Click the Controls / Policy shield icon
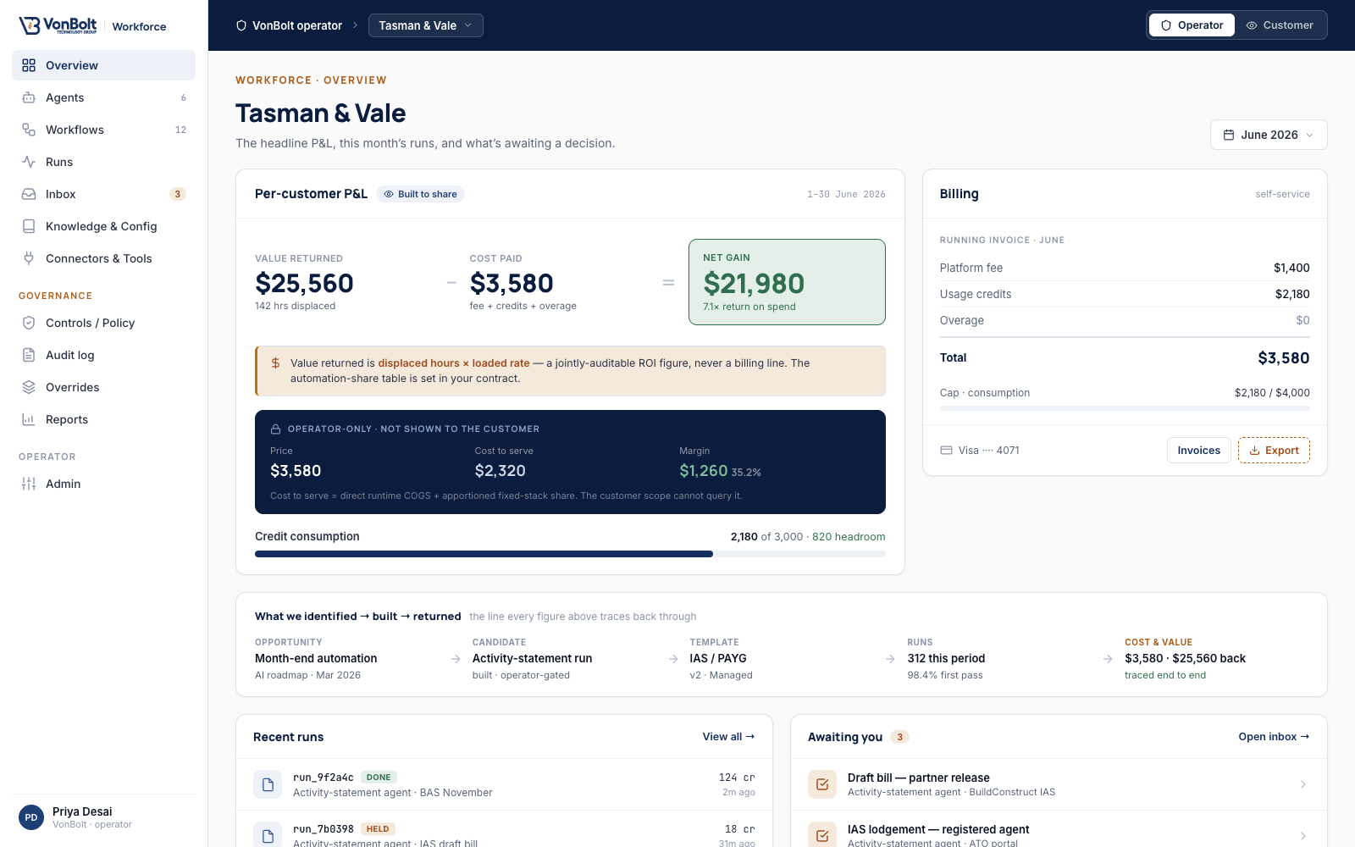The width and height of the screenshot is (1355, 847). pos(29,323)
